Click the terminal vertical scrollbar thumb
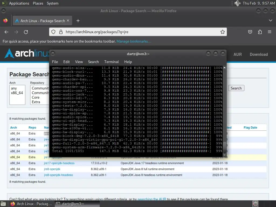Image resolution: width=276 pixels, height=207 pixels. (225, 147)
